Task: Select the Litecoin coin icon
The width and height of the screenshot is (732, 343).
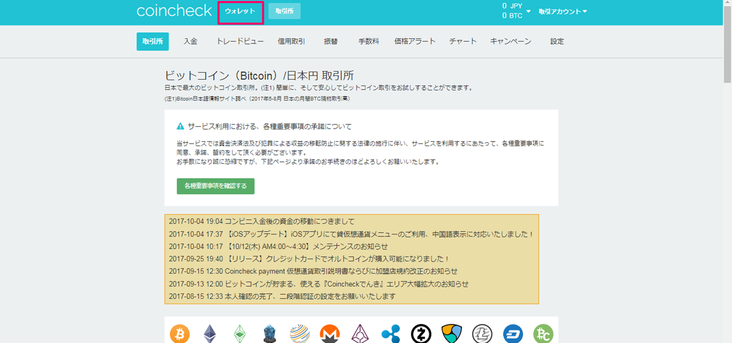Action: (482, 334)
